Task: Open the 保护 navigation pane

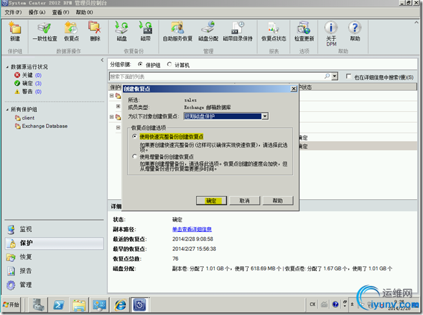Action: 54,243
